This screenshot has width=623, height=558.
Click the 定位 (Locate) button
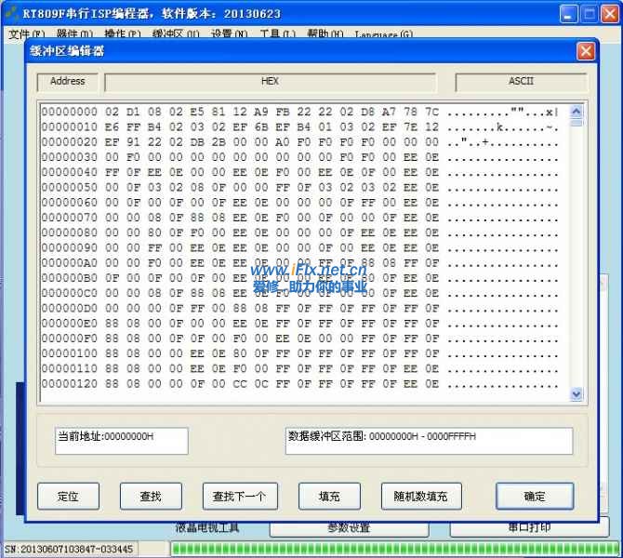[68, 497]
